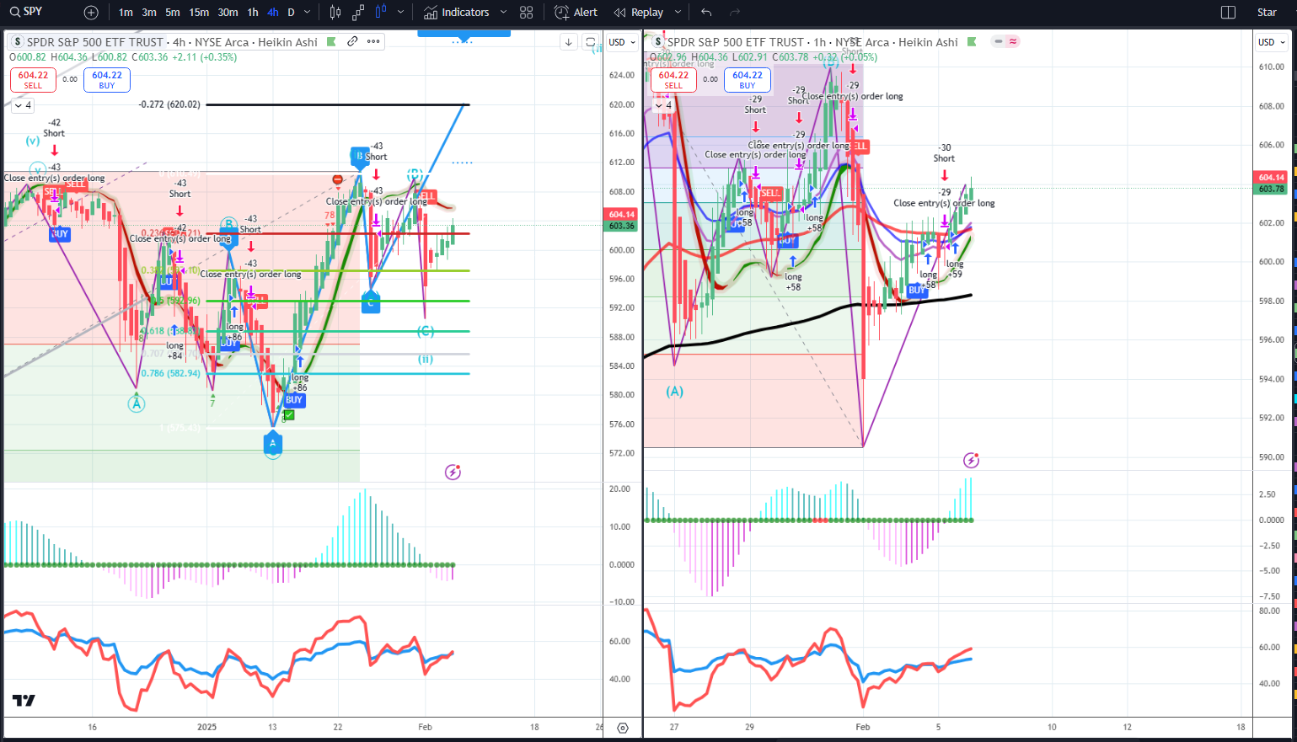Open the Indicators dialog
The width and height of the screenshot is (1297, 742).
(x=457, y=13)
